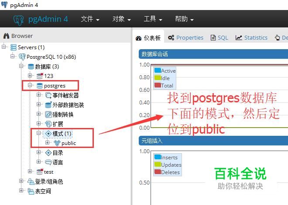Expand the public schema node
This screenshot has width=288, height=205.
(x=48, y=142)
